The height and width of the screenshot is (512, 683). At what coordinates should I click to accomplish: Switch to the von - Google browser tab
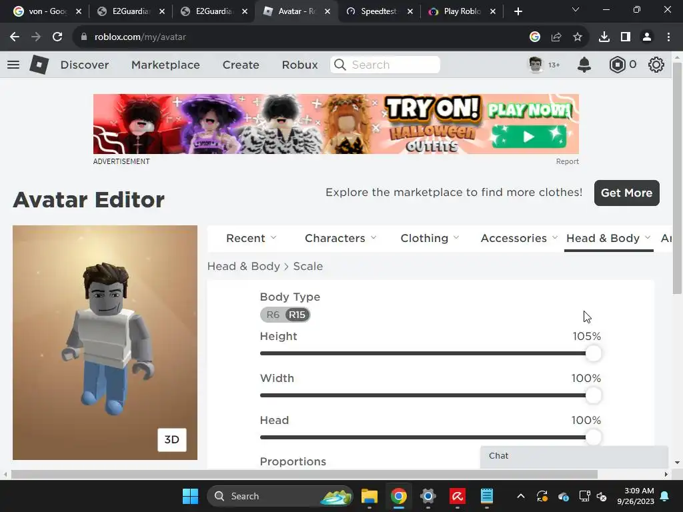47,11
